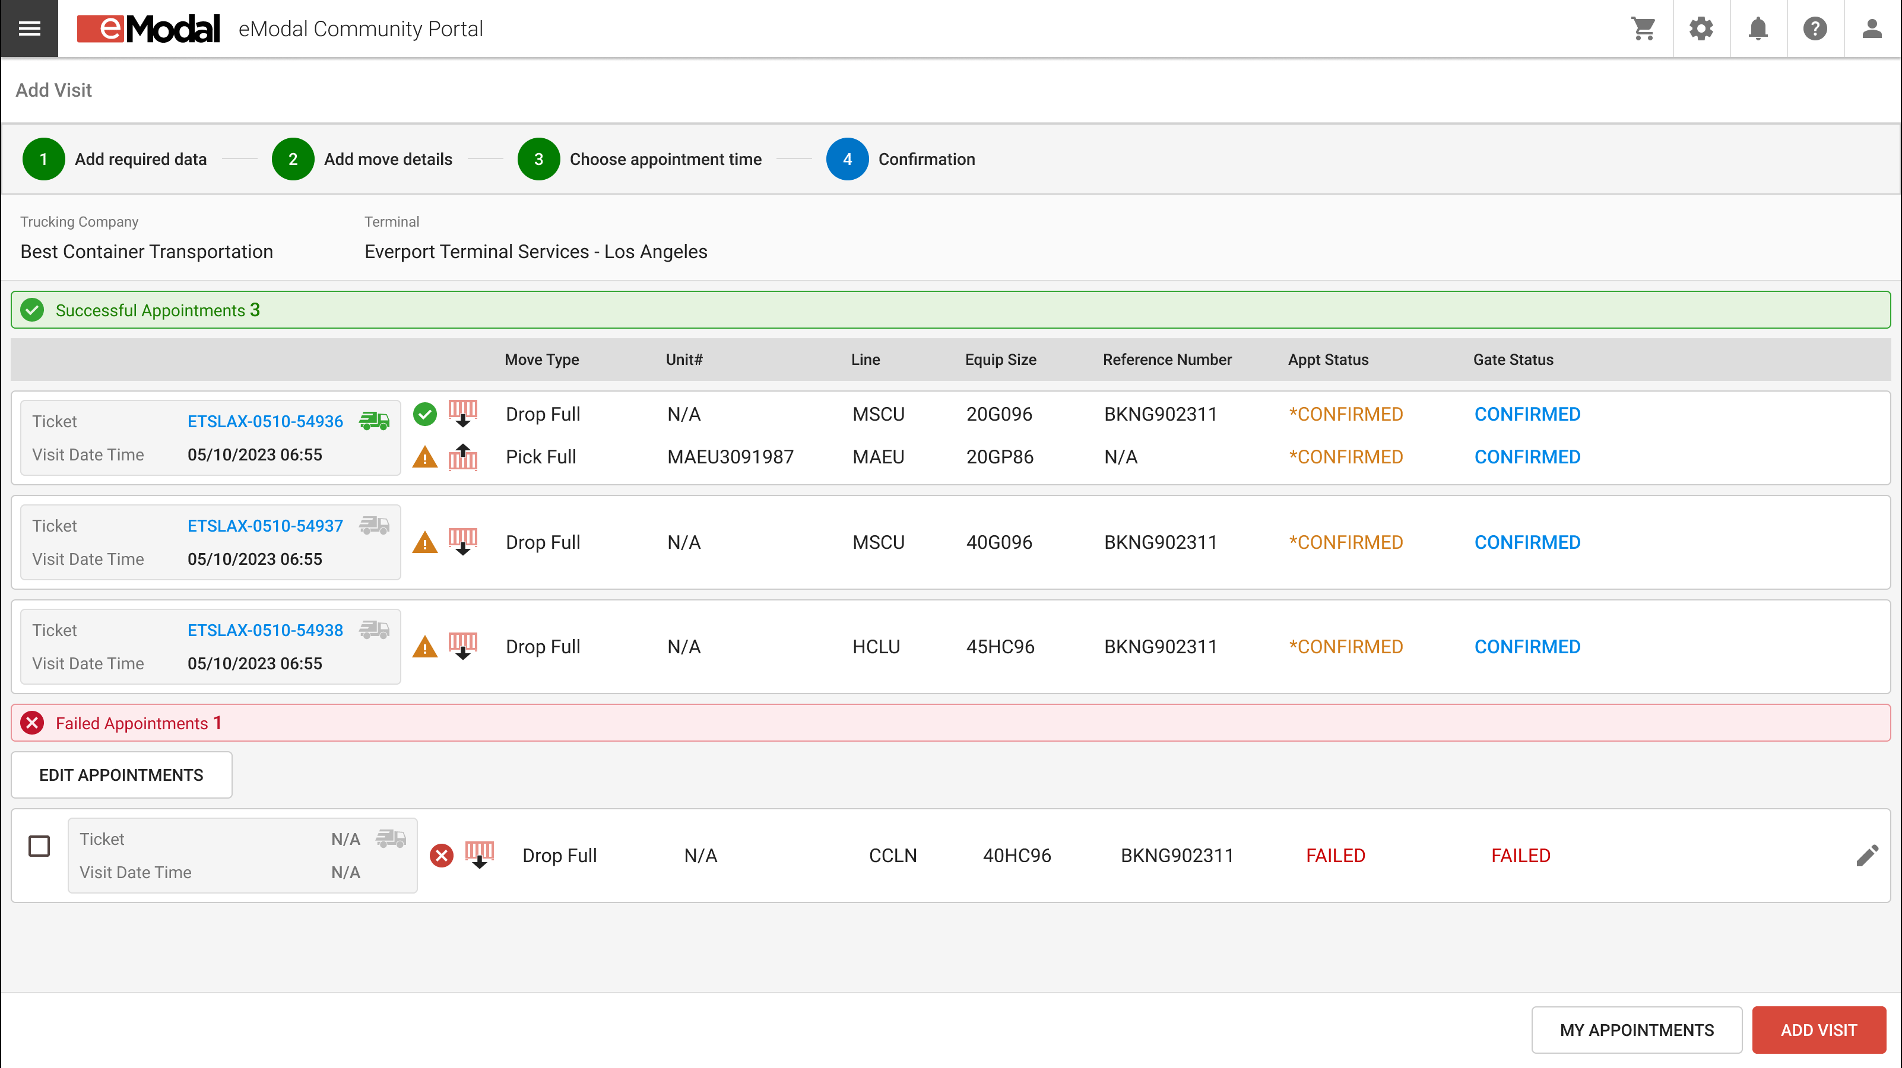Image resolution: width=1902 pixels, height=1068 pixels.
Task: Open the hamburger navigation menu
Action: 29,29
